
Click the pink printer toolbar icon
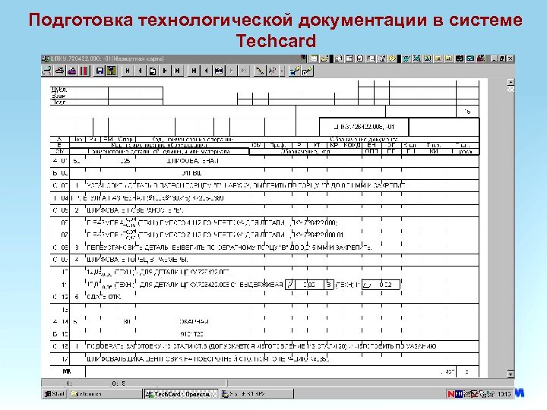[72, 71]
